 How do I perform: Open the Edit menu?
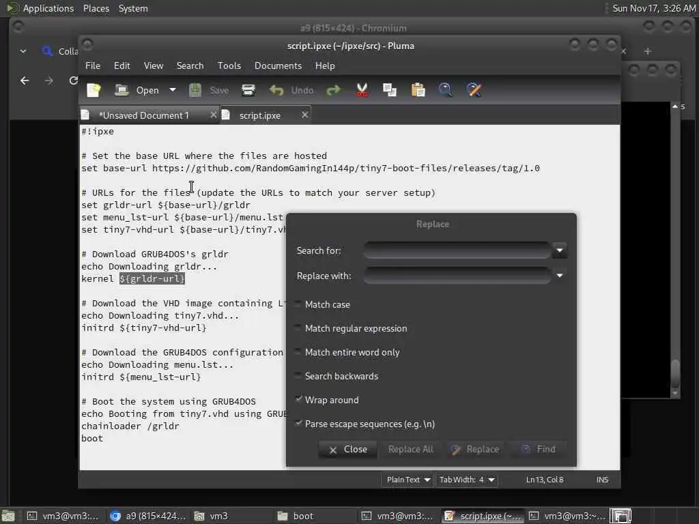[x=122, y=66]
